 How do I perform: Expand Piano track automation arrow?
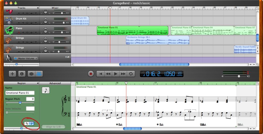tap(35, 32)
